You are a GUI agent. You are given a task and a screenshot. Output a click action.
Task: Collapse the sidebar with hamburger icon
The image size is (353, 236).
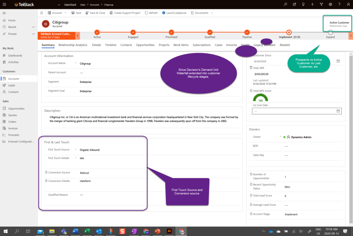pos(4,13)
